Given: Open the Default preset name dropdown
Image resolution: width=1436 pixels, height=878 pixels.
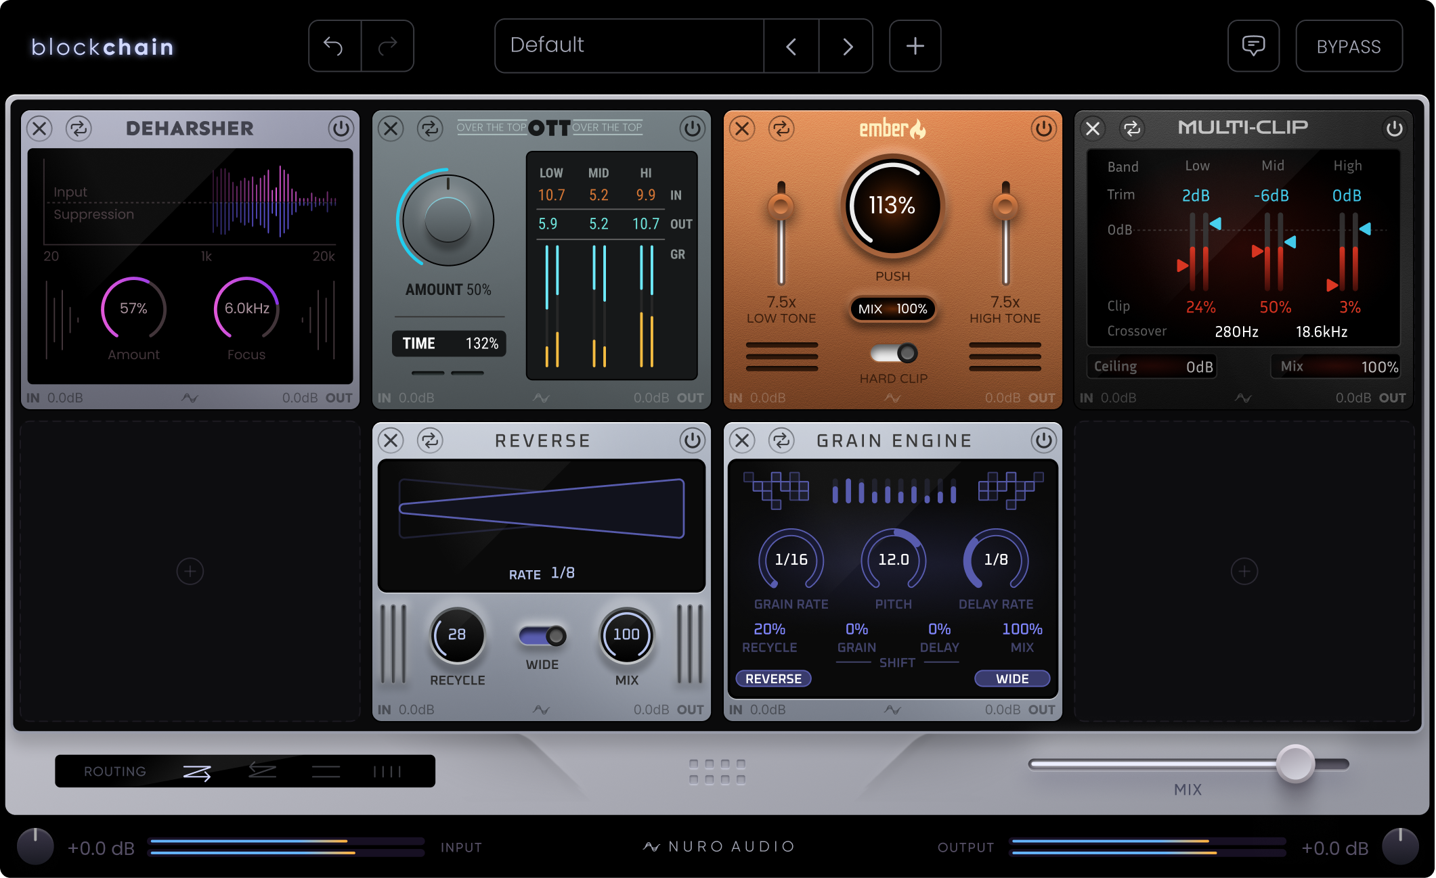Looking at the screenshot, I should (630, 46).
